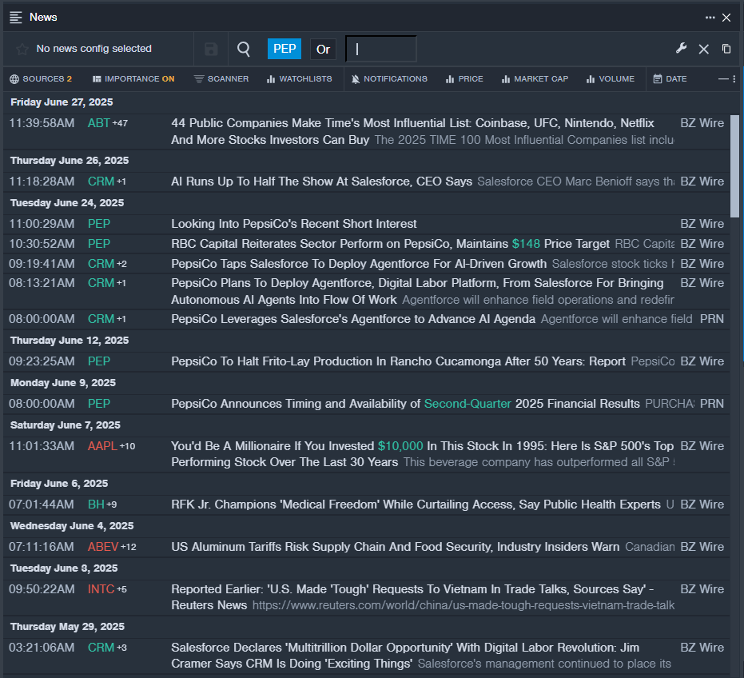
Task: Select the No news config selected dropdown
Action: (x=94, y=49)
